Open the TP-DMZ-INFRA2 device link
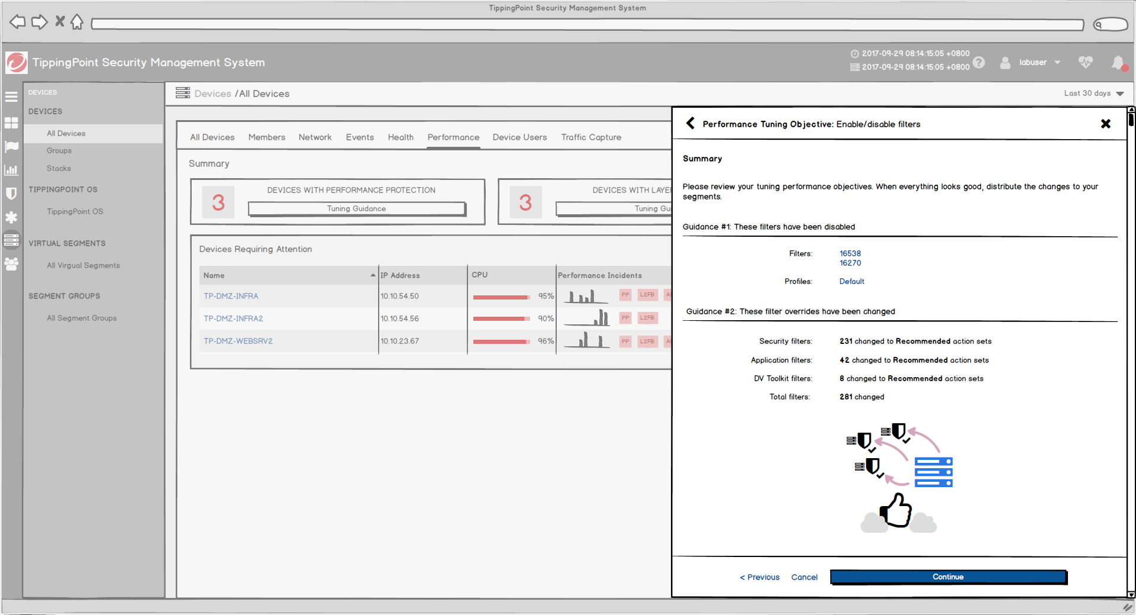This screenshot has width=1136, height=615. (x=233, y=318)
